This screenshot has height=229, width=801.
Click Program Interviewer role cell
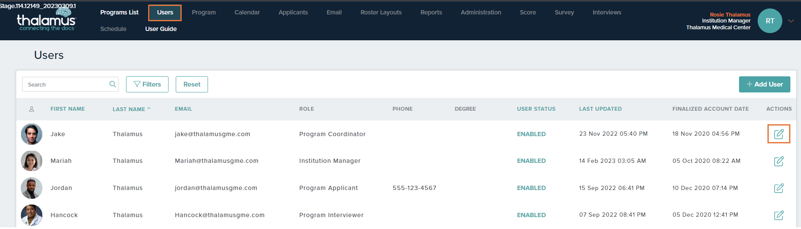pos(332,215)
